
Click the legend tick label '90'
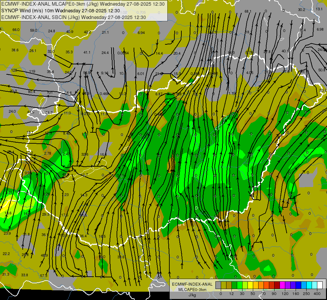coord(274,294)
